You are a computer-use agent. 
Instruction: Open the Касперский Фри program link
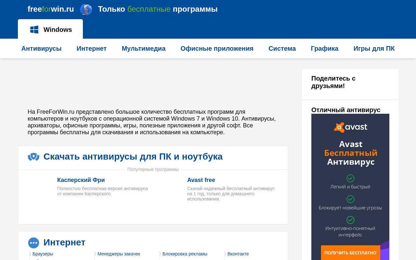pyautogui.click(x=81, y=180)
